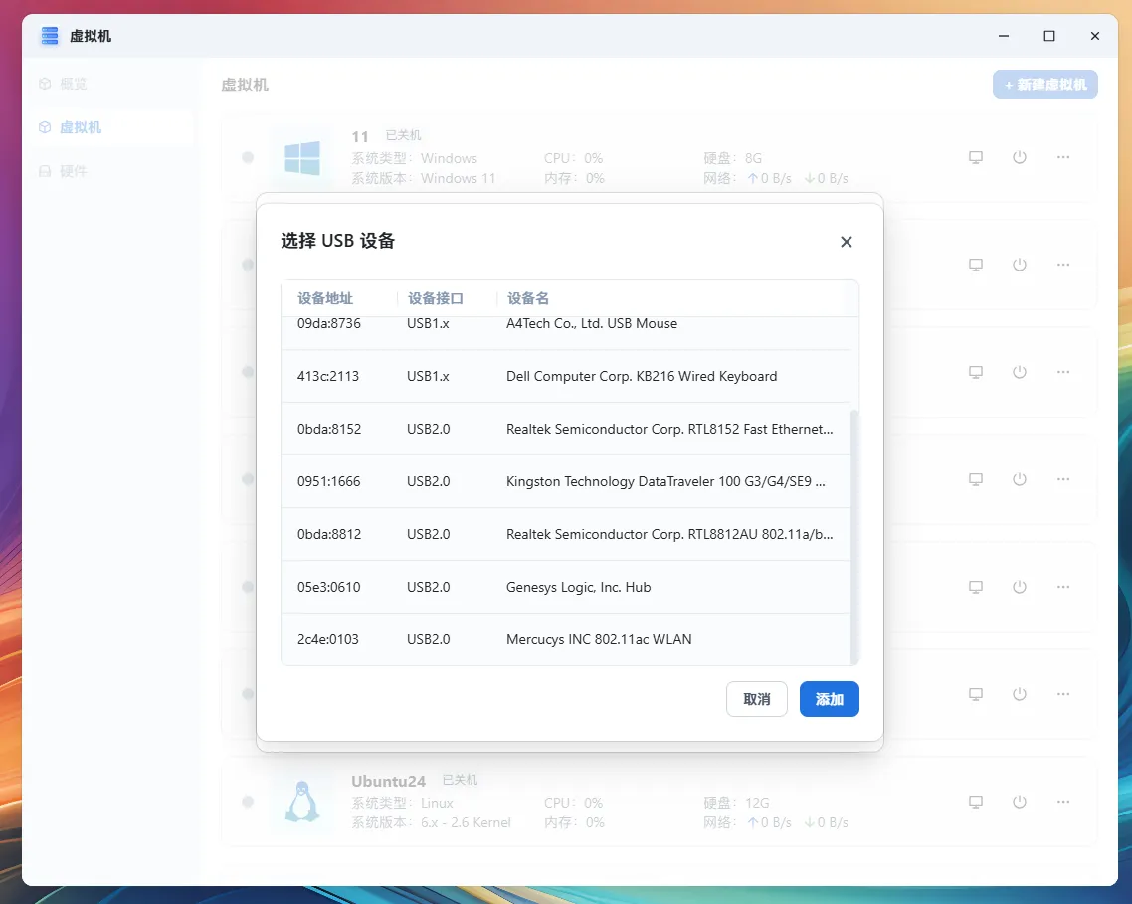The width and height of the screenshot is (1132, 904).
Task: Open more options for Ubuntu24 VM
Action: click(x=1063, y=802)
